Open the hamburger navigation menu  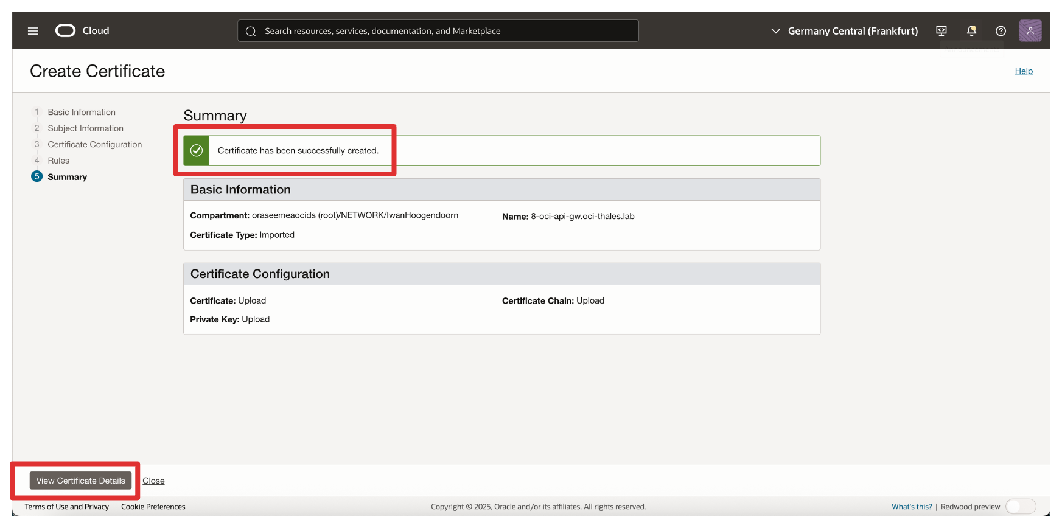pos(33,31)
